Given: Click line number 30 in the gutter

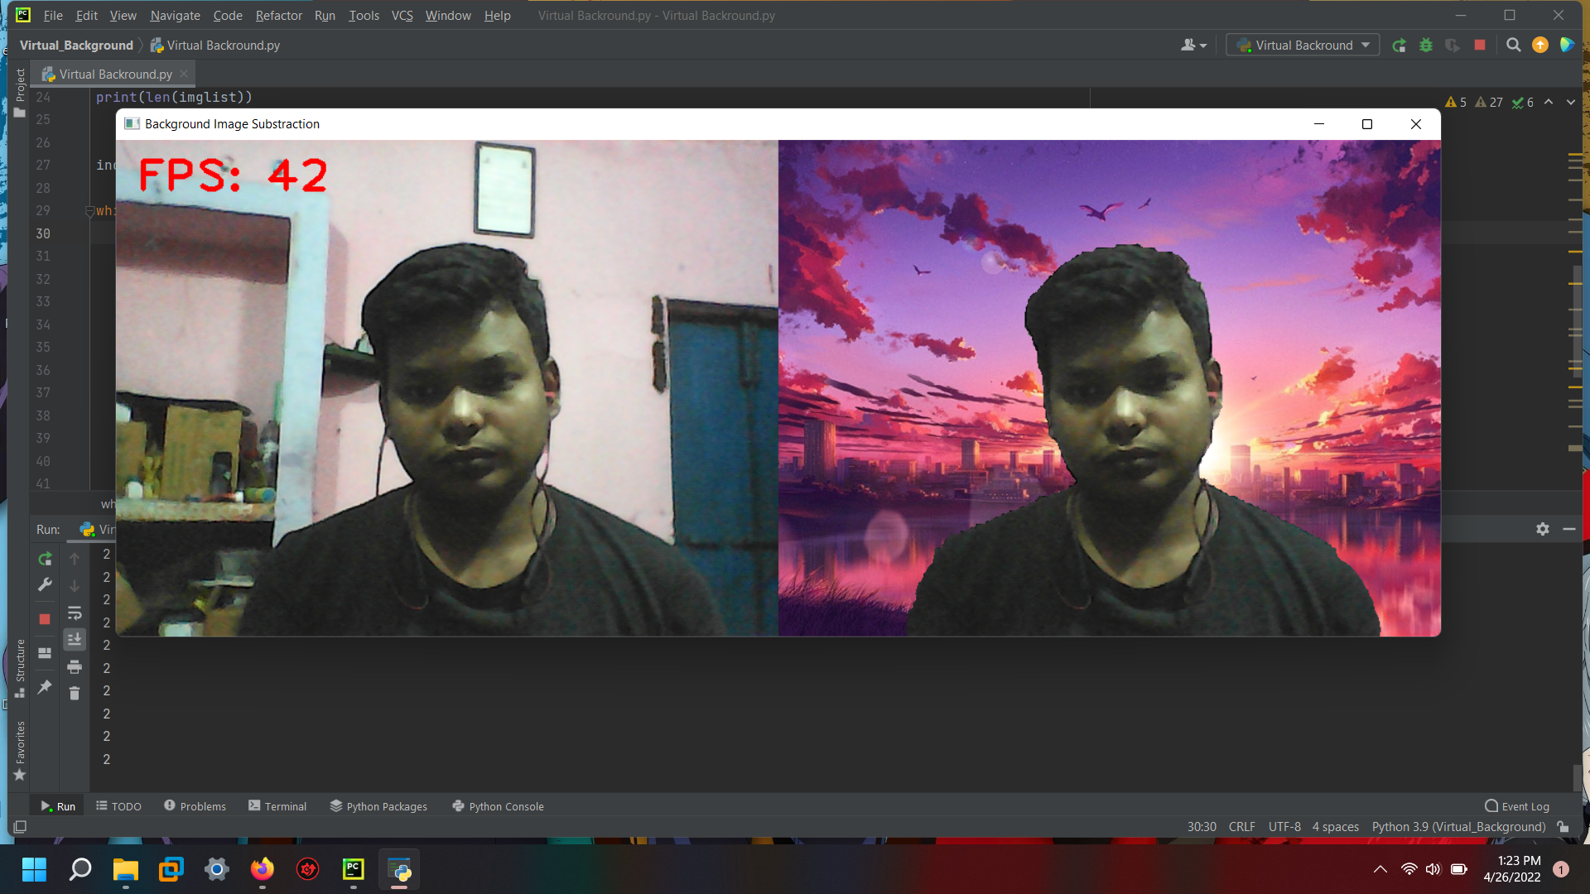Looking at the screenshot, I should click(x=42, y=234).
